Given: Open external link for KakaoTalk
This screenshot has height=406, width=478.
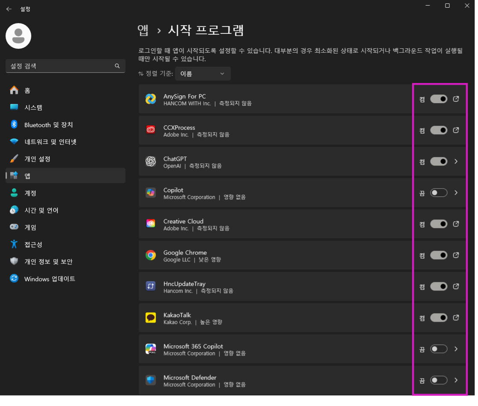Looking at the screenshot, I should [456, 317].
